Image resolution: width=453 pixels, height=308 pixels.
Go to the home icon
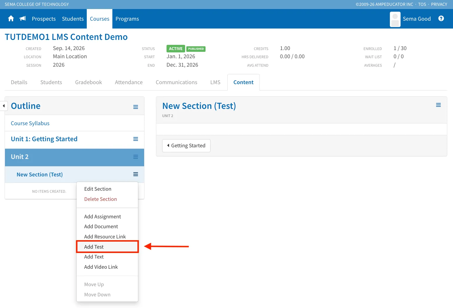click(11, 19)
